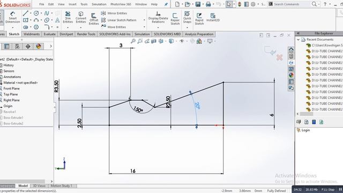The width and height of the screenshot is (343, 193).
Task: Click Mirror Entities button
Action: [x=114, y=13]
